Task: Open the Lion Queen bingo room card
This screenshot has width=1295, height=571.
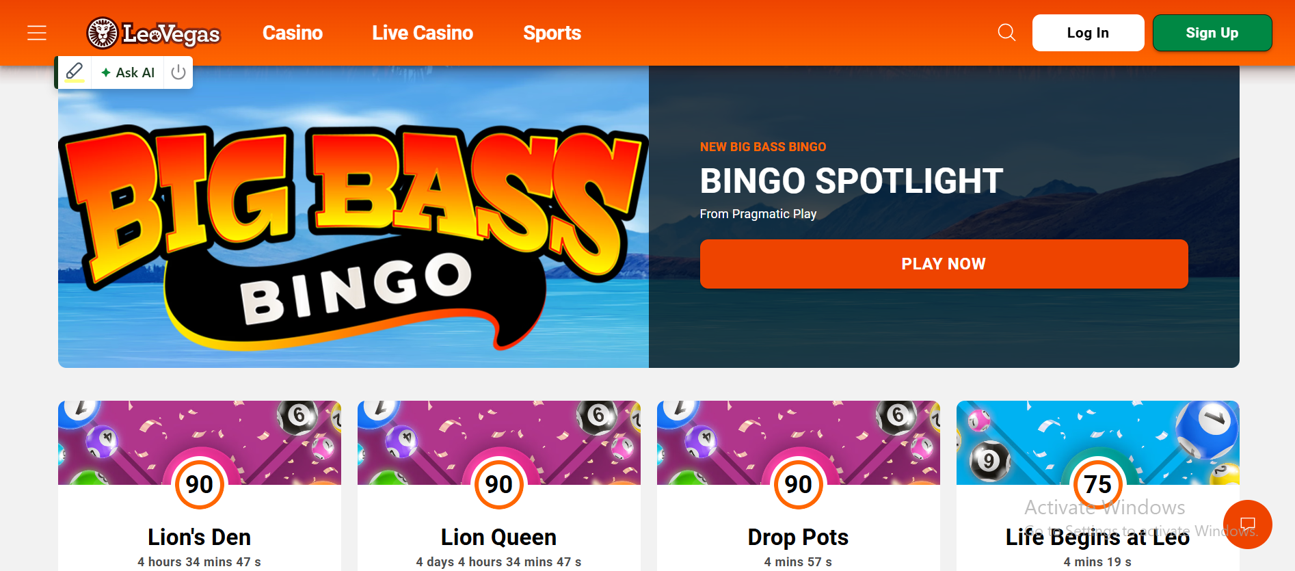Action: [499, 486]
